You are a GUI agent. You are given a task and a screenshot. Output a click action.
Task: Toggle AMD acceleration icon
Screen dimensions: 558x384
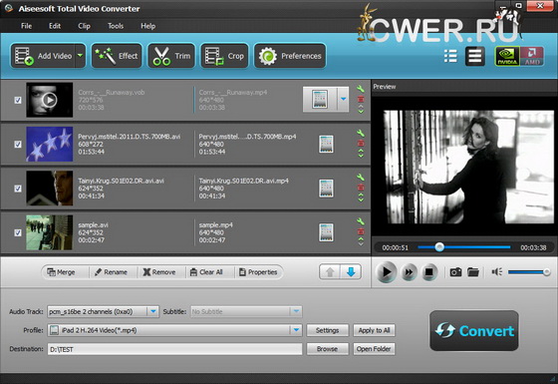532,56
